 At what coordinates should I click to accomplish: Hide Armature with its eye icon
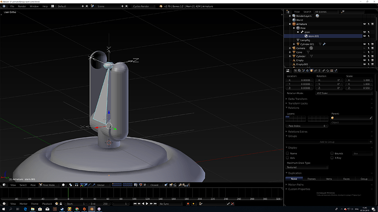364,24
